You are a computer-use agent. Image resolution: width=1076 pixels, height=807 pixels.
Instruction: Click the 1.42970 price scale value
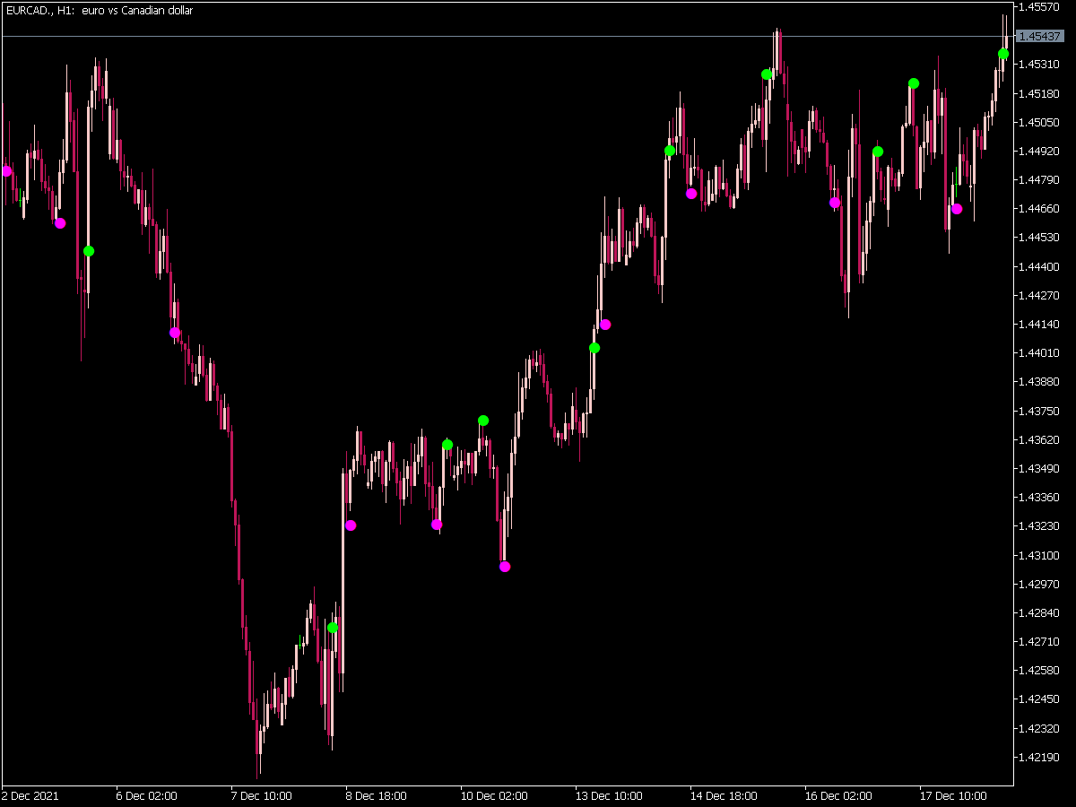coord(1041,584)
